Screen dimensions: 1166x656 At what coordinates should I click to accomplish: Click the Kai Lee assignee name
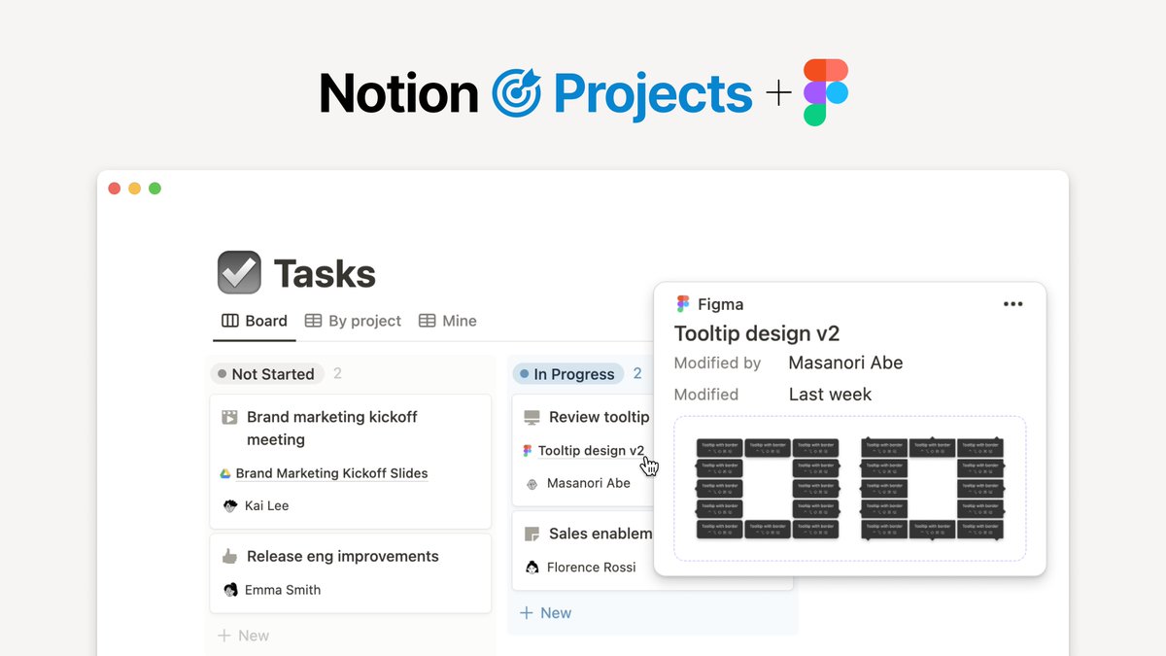pyautogui.click(x=266, y=505)
